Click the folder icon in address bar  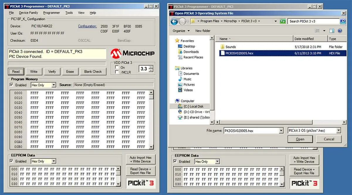(193, 21)
